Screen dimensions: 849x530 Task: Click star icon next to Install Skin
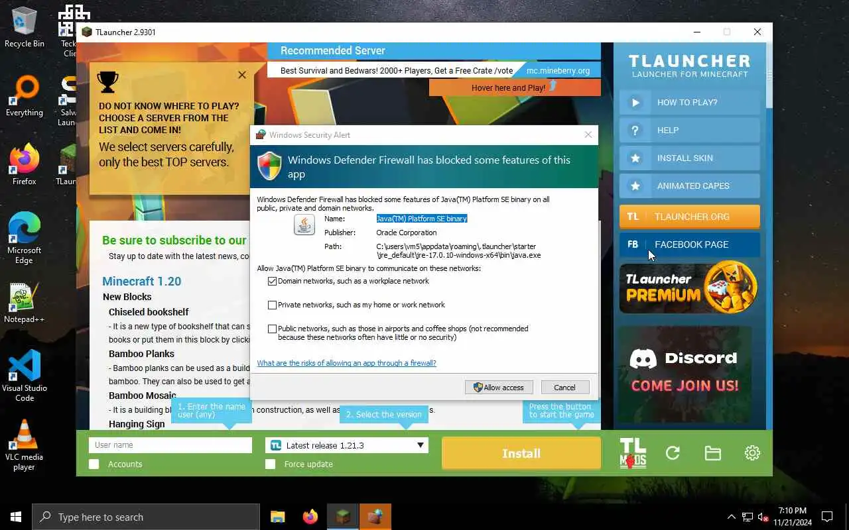(635, 158)
